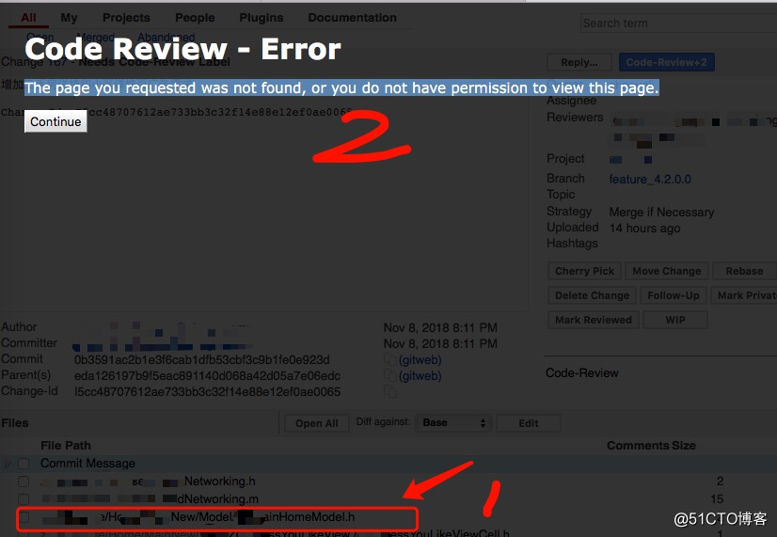Copy the Change-Id with clipboard icon
The height and width of the screenshot is (537, 777).
point(390,392)
